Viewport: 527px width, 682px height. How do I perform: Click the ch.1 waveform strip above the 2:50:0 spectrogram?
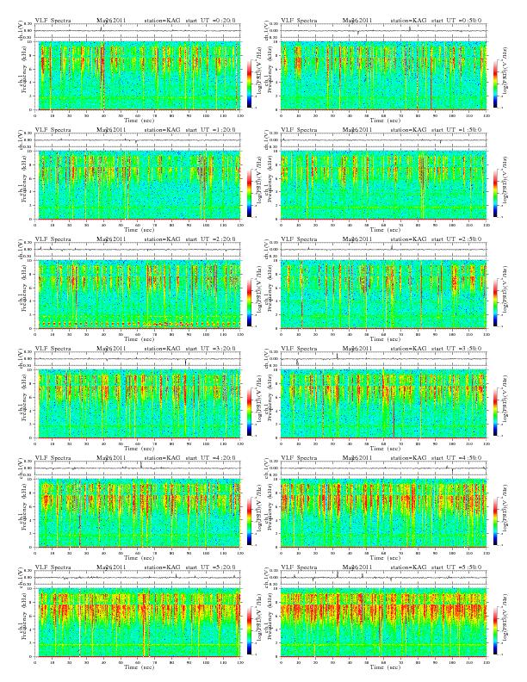click(x=383, y=249)
